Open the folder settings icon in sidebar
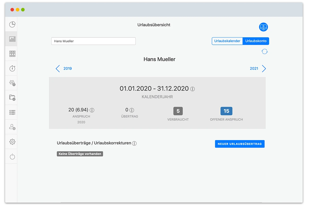 coord(12,98)
